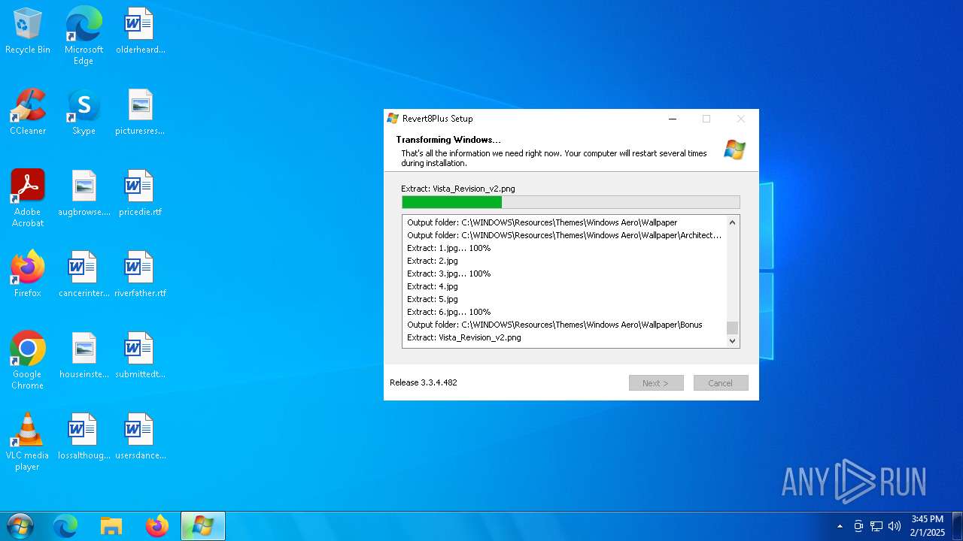The image size is (963, 541).
Task: Select the submittedt Word document icon
Action: (x=140, y=355)
